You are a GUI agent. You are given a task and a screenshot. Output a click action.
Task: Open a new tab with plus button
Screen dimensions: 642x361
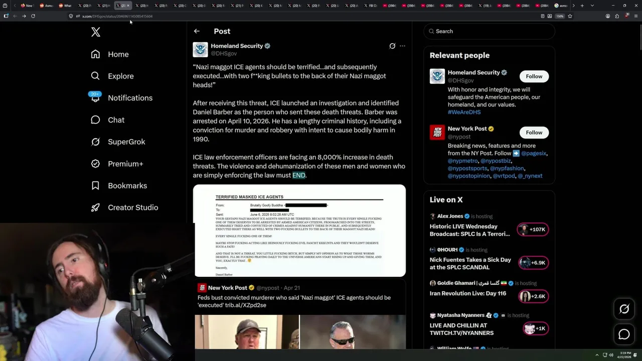[582, 6]
